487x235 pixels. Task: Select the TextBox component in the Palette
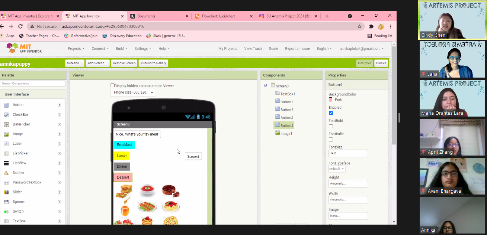[x=19, y=221]
